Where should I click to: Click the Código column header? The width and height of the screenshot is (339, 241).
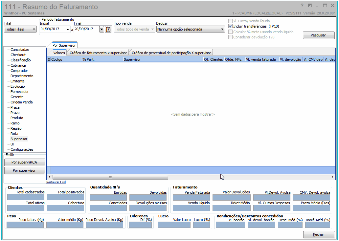(x=66, y=59)
